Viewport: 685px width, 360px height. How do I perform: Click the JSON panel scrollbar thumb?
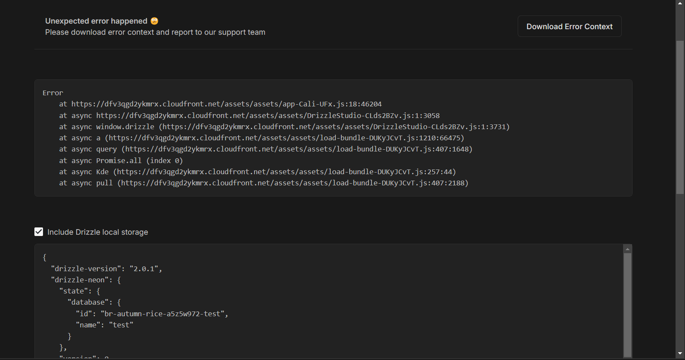tap(627, 305)
